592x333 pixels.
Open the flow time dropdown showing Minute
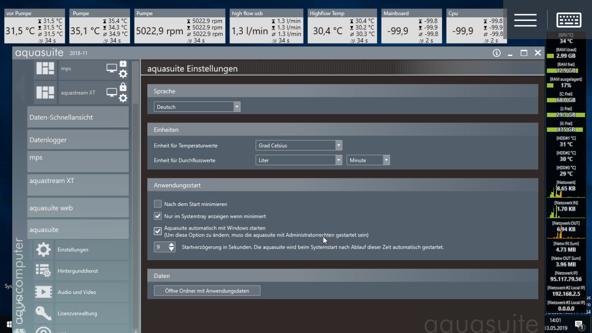point(368,160)
